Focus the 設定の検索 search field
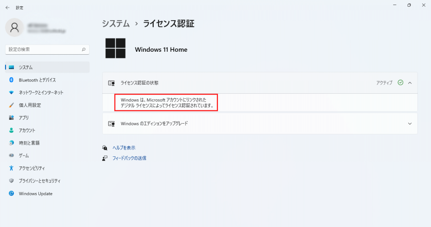Image resolution: width=431 pixels, height=227 pixels. point(47,50)
